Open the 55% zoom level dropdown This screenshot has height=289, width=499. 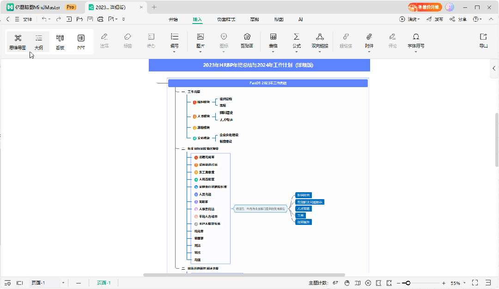tap(464, 283)
